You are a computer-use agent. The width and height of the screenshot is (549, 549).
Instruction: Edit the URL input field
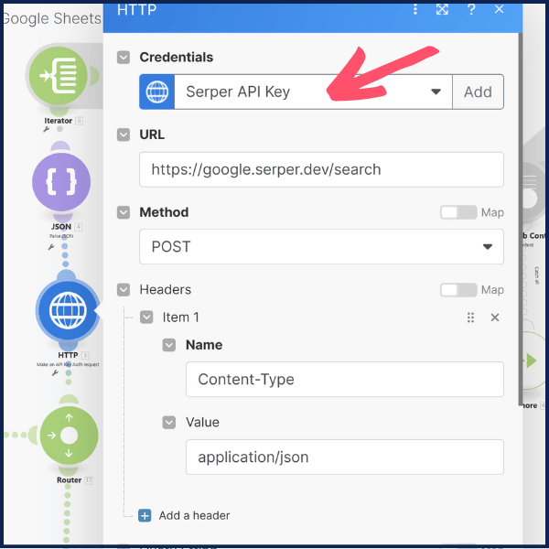321,169
